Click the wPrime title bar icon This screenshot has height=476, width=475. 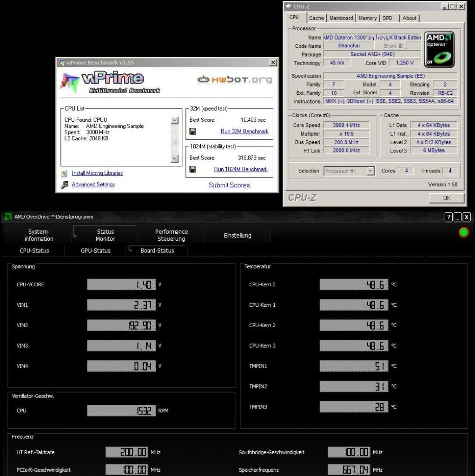[62, 63]
